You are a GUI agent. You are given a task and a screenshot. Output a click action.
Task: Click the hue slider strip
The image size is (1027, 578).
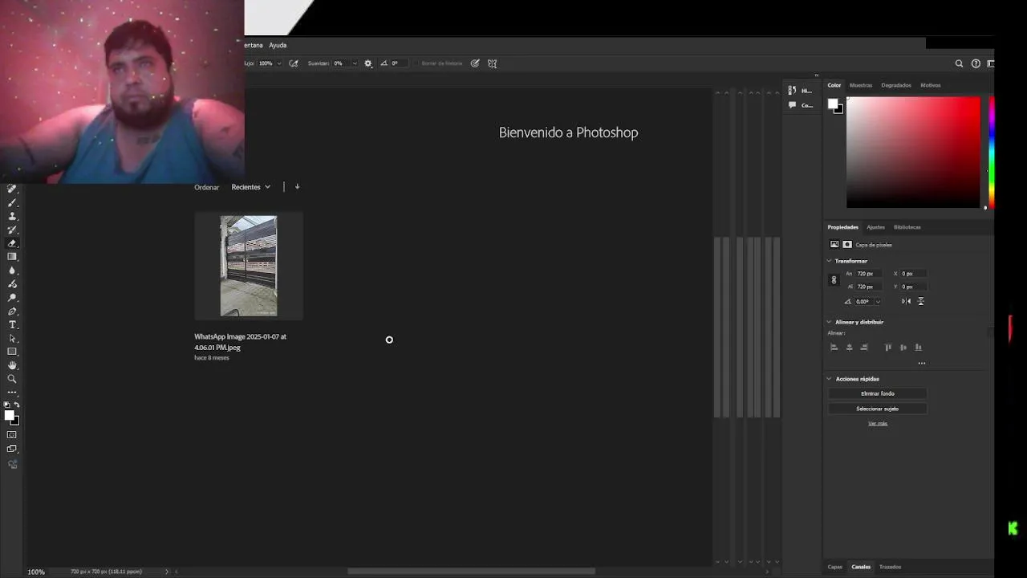click(992, 153)
